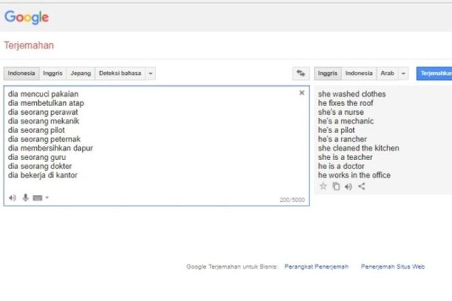Expand keyboard input options arrow
This screenshot has height=301, width=452.
tap(47, 198)
